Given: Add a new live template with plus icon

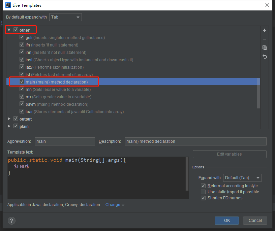Looking at the screenshot, I should click(265, 30).
